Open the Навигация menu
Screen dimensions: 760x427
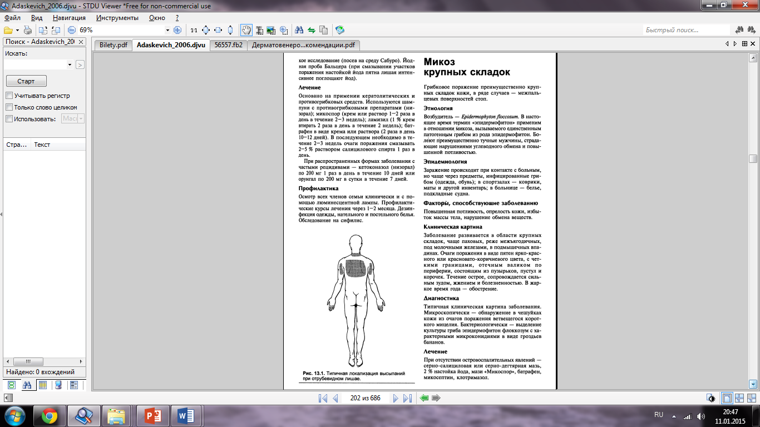click(x=70, y=18)
